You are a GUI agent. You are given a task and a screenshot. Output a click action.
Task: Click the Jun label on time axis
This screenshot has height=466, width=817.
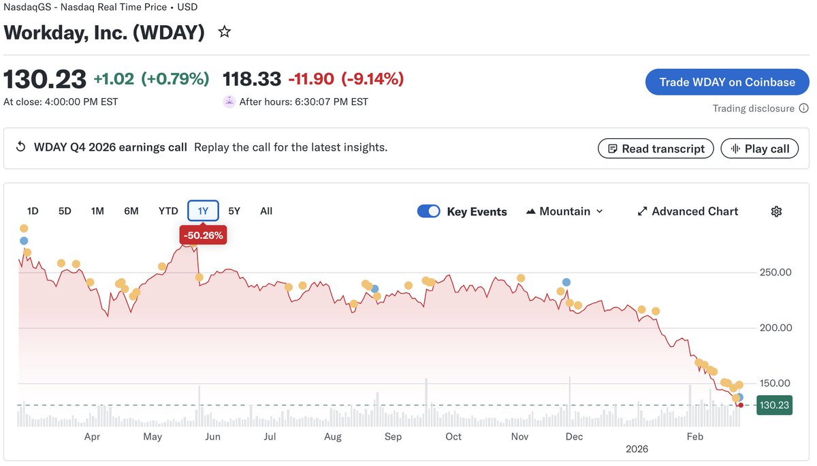pyautogui.click(x=212, y=437)
